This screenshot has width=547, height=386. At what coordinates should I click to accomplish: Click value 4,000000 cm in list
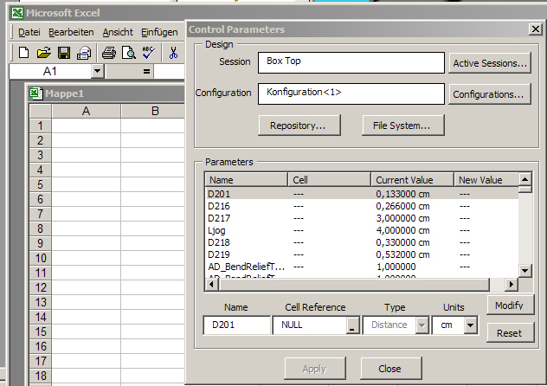(x=402, y=230)
